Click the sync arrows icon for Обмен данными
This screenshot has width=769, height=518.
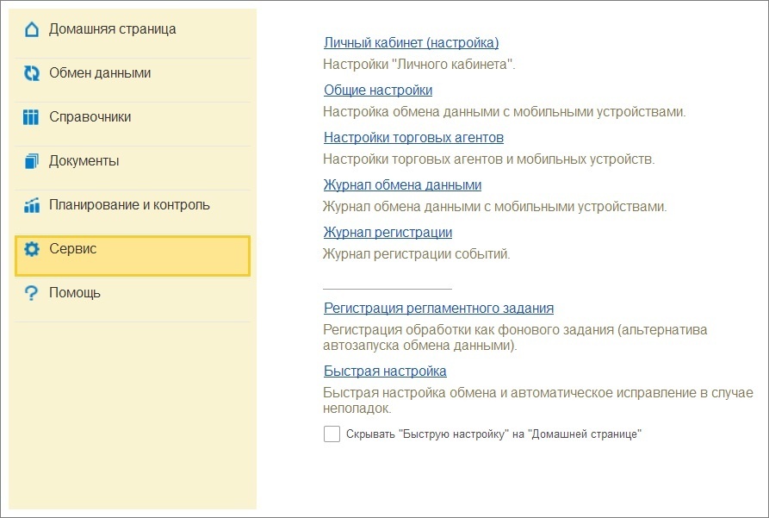pyautogui.click(x=32, y=73)
